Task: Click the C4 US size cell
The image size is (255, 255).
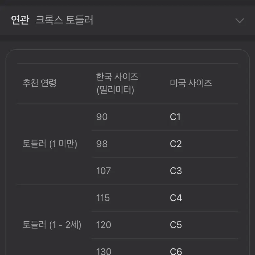Action: pos(176,198)
